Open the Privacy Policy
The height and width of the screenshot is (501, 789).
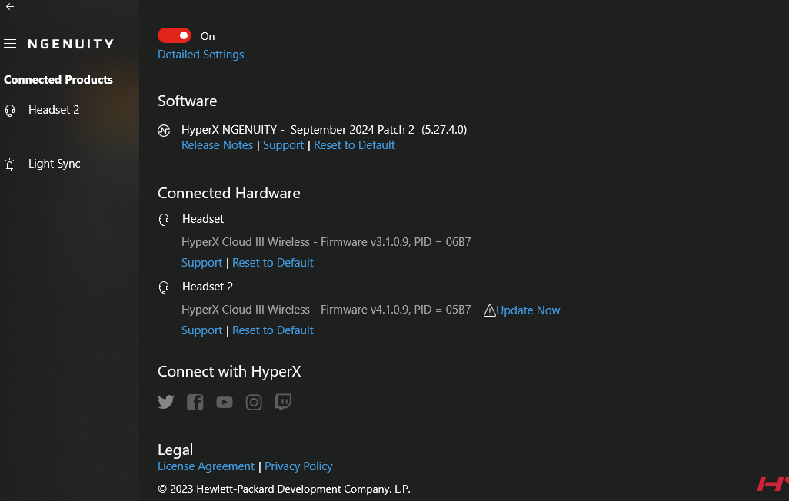tap(298, 466)
